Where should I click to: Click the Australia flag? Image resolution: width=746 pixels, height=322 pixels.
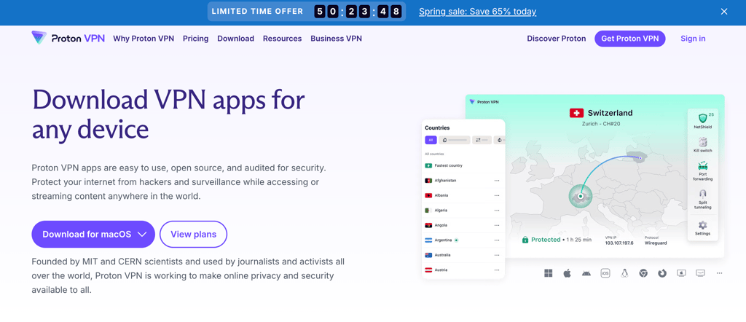[428, 255]
